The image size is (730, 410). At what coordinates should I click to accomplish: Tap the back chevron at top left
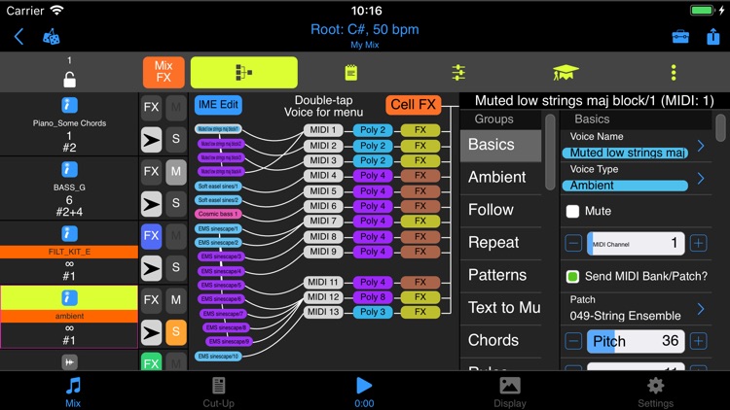(x=19, y=36)
